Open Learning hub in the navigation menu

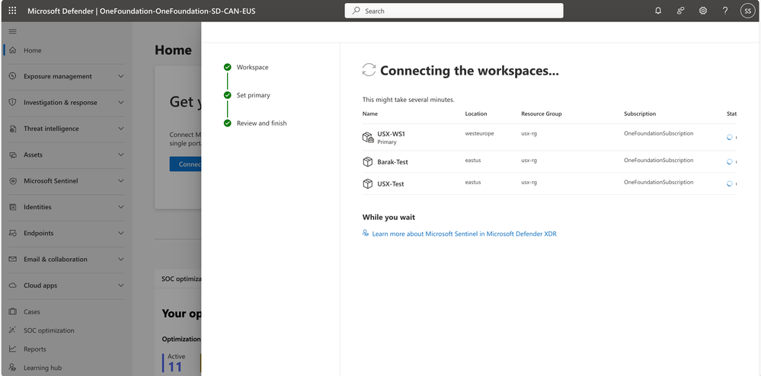pyautogui.click(x=43, y=368)
